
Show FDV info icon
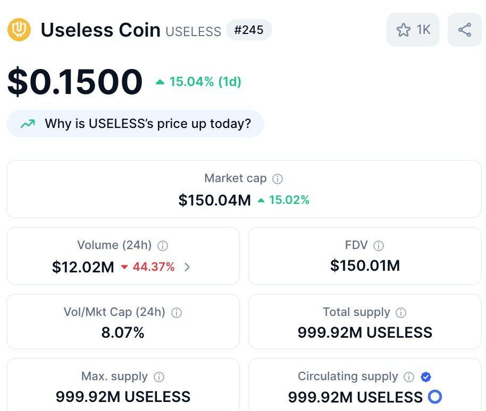click(x=379, y=246)
